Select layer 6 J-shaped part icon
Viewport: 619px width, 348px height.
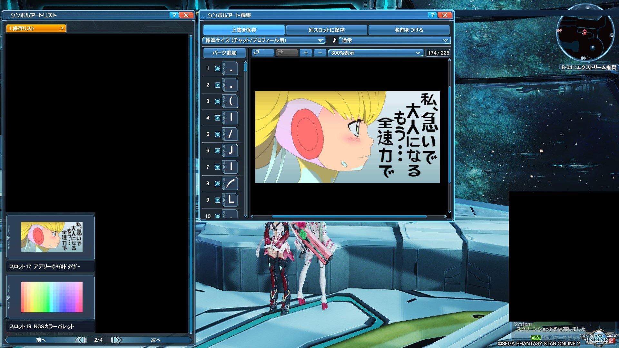pos(231,151)
